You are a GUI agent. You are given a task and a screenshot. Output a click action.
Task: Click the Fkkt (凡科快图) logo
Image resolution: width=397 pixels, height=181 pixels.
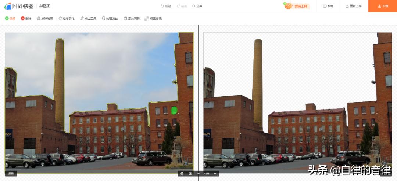tap(19, 6)
